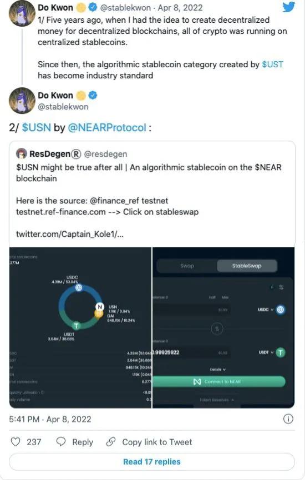Open the @NEARProtocol mention link

pyautogui.click(x=106, y=127)
